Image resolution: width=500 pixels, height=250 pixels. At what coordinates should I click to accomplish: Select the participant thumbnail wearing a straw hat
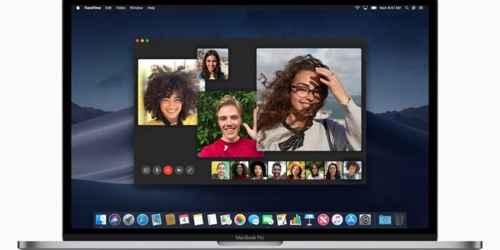point(296,170)
